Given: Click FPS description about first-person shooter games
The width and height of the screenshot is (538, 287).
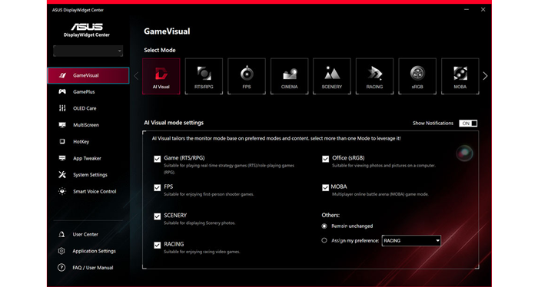Looking at the screenshot, I should click(208, 194).
